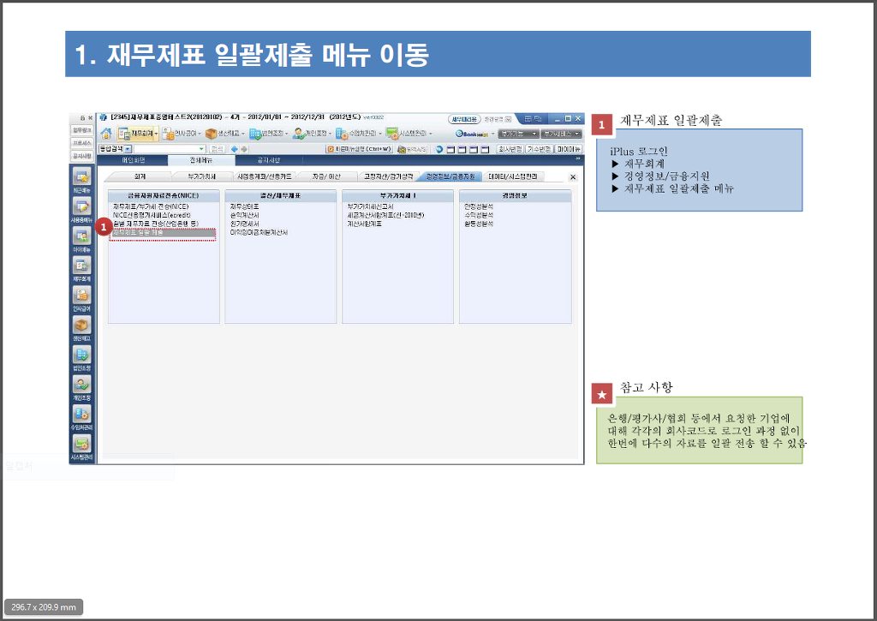Click 업무링크 button above sidebar
The width and height of the screenshot is (877, 621).
81,130
